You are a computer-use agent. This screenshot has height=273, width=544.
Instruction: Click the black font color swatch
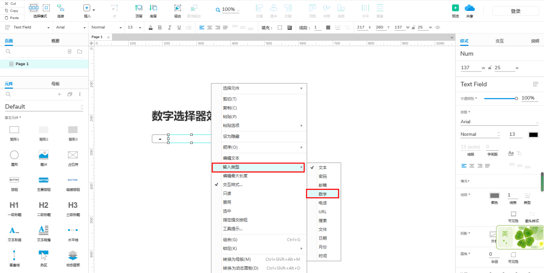coord(533,134)
